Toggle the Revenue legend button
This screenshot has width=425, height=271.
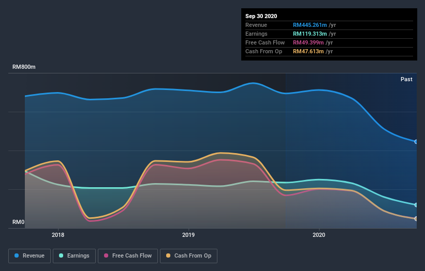point(30,256)
